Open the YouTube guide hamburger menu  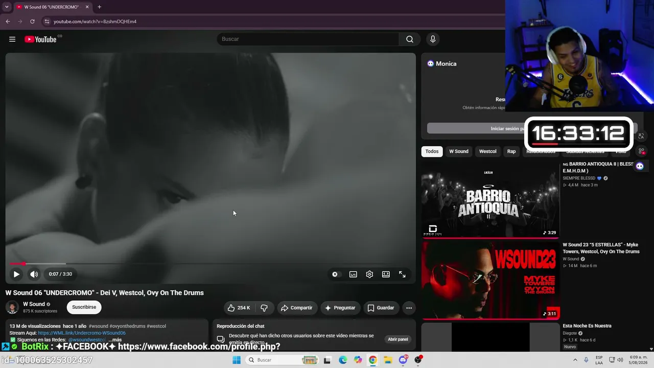click(x=12, y=39)
